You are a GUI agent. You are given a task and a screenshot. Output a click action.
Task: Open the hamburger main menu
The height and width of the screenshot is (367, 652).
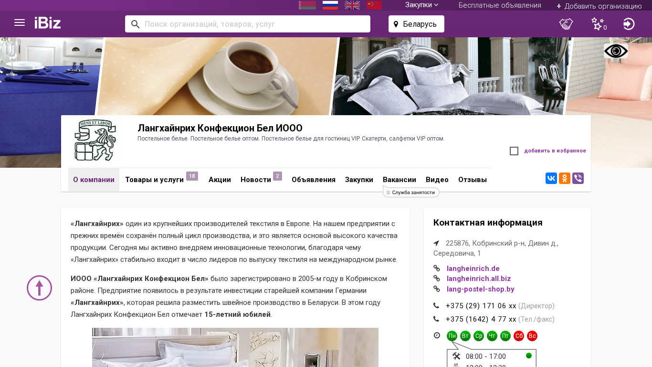tap(20, 23)
